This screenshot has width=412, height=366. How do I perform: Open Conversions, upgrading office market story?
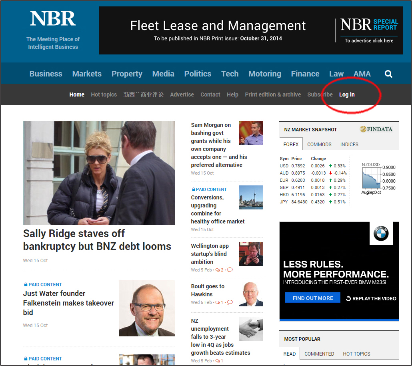[218, 209]
